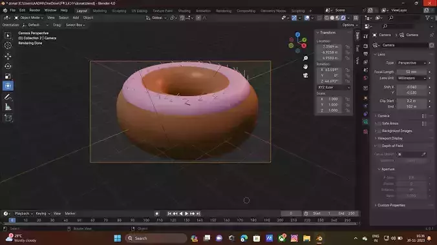Open the timeline Keying menu

pyautogui.click(x=43, y=213)
